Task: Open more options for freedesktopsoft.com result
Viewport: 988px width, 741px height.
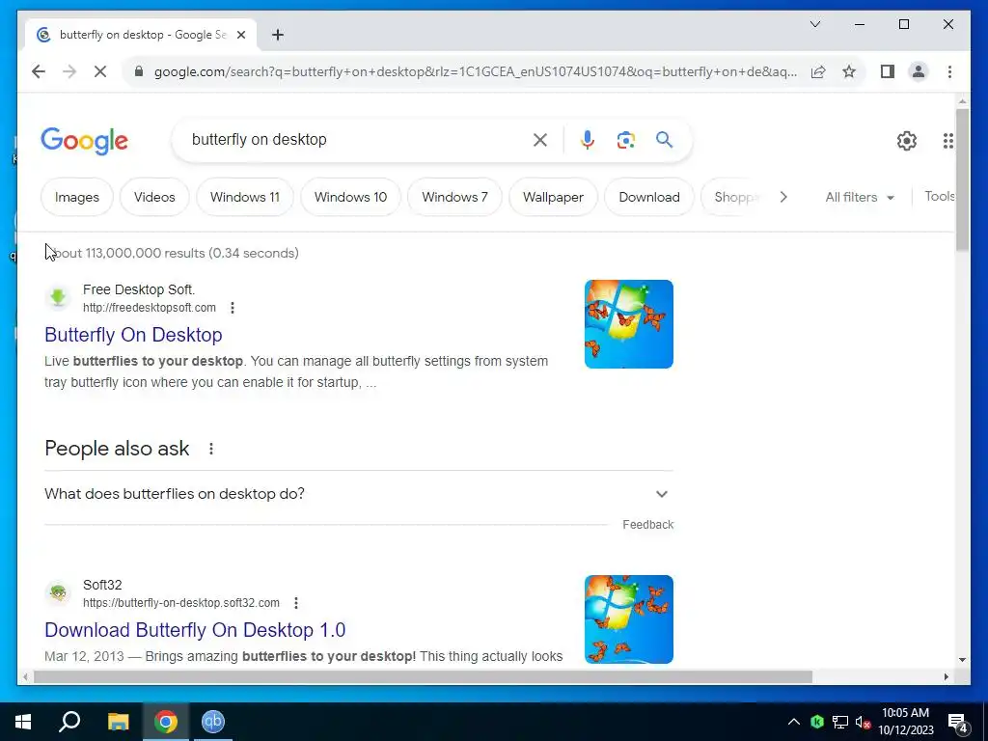Action: coord(233,308)
